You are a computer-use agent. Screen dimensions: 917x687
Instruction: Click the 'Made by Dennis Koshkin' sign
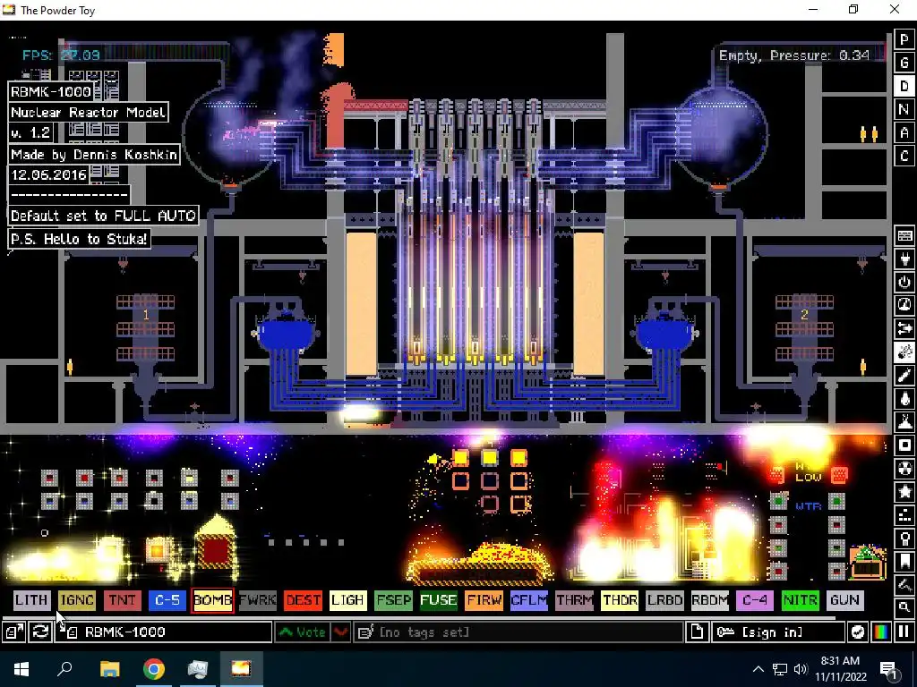(93, 154)
